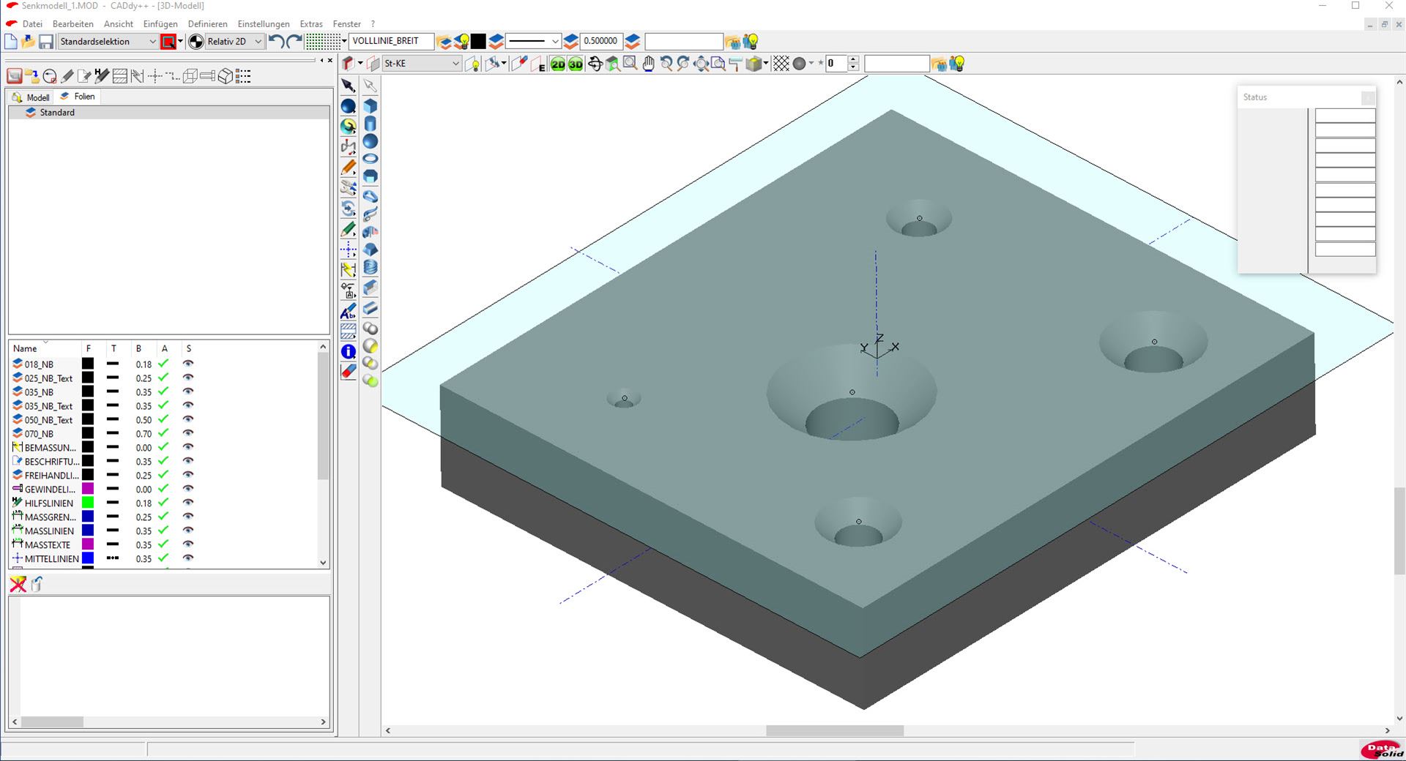Toggle active checkmark for MASSLINIEN layer
The image size is (1406, 761).
click(163, 531)
